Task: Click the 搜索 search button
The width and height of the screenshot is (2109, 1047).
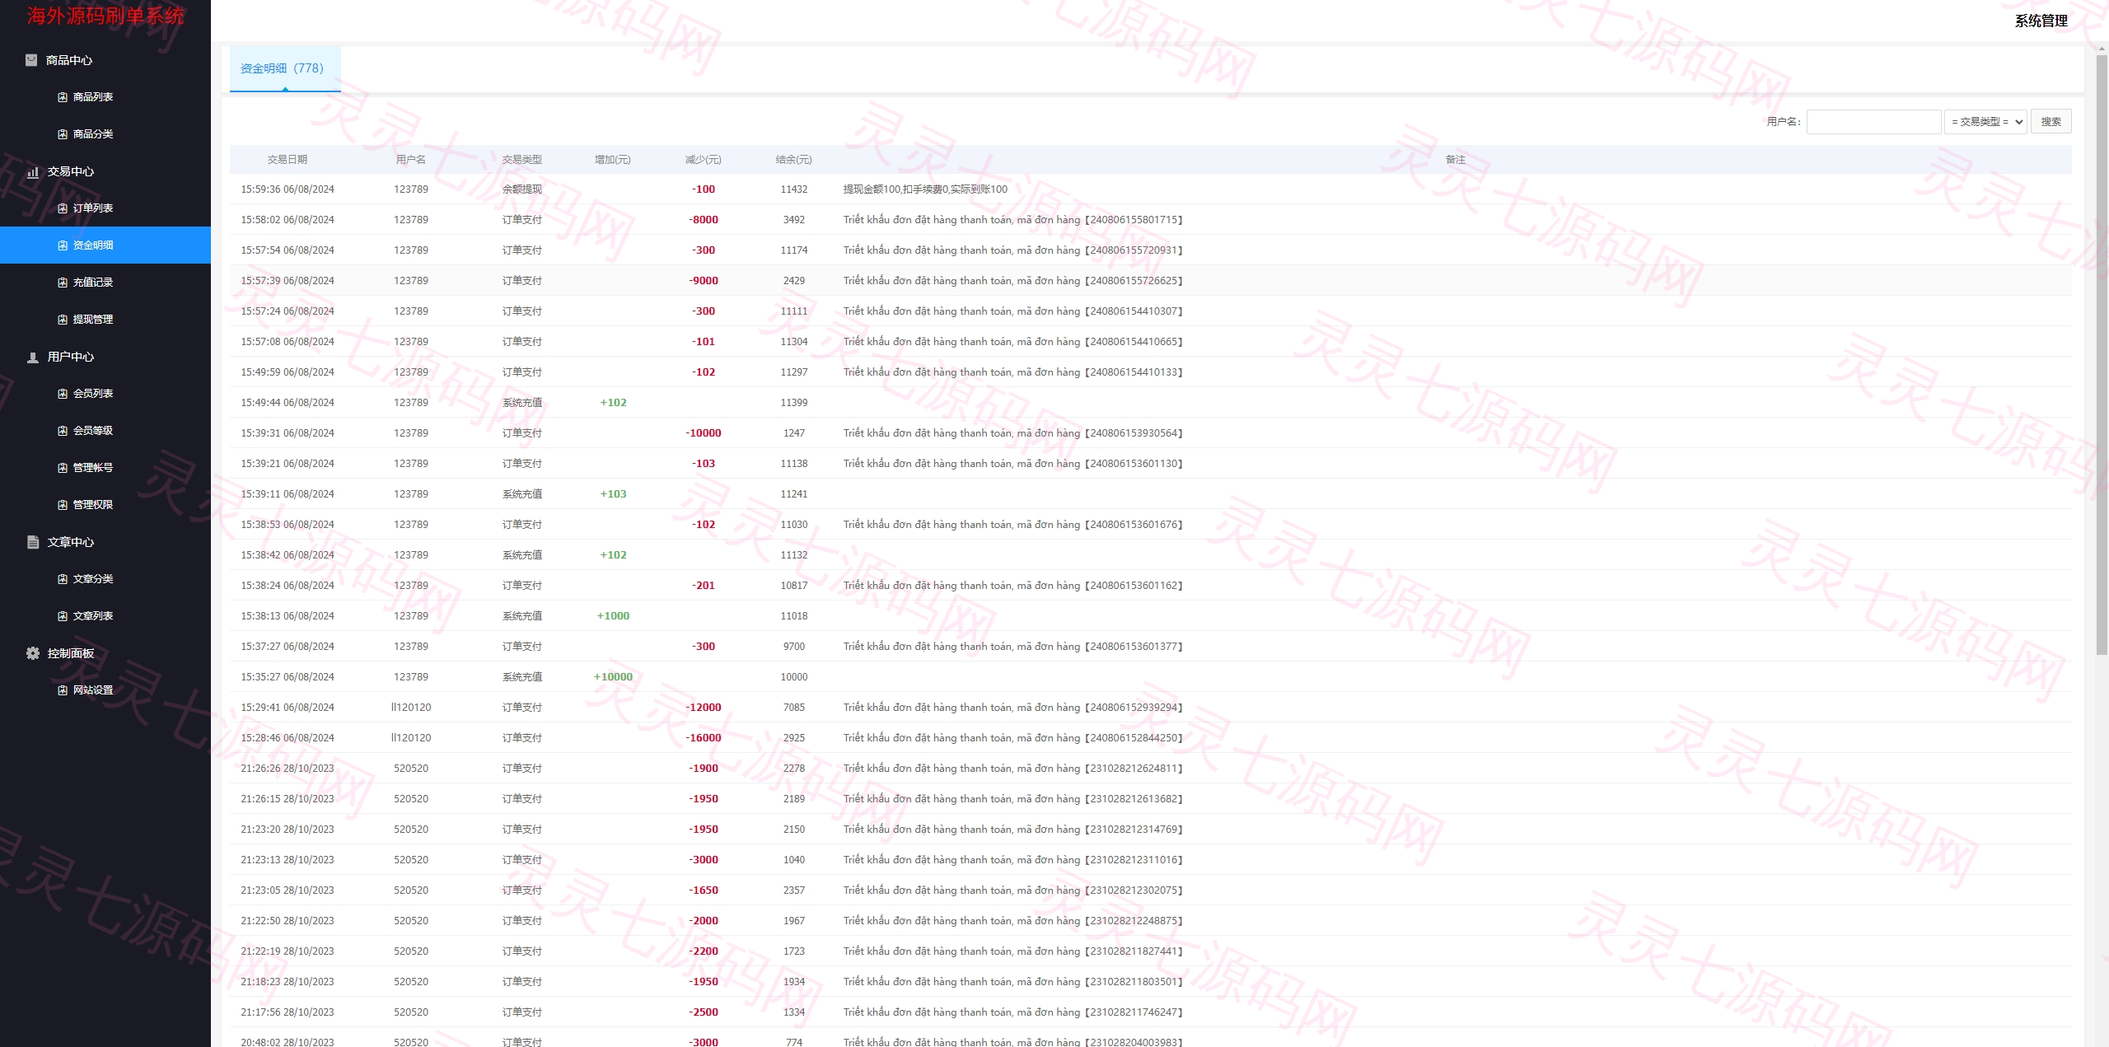Action: (x=2051, y=122)
